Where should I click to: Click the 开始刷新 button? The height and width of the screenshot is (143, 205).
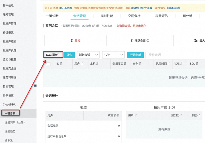pyautogui.click(x=136, y=55)
